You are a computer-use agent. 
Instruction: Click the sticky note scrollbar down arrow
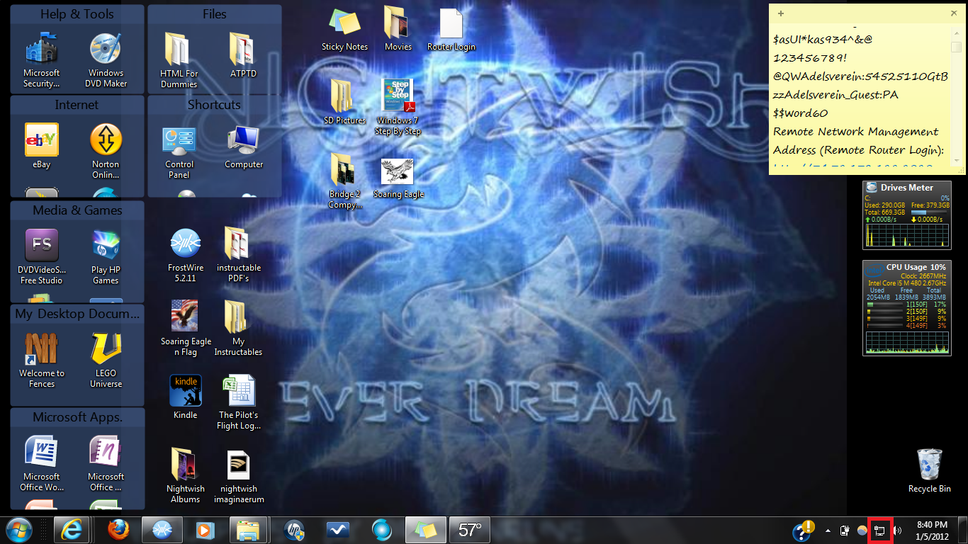pyautogui.click(x=957, y=160)
